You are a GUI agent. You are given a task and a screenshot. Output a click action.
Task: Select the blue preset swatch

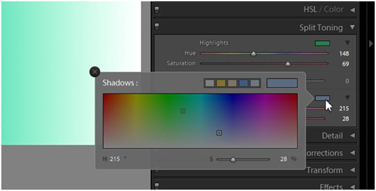click(x=243, y=83)
